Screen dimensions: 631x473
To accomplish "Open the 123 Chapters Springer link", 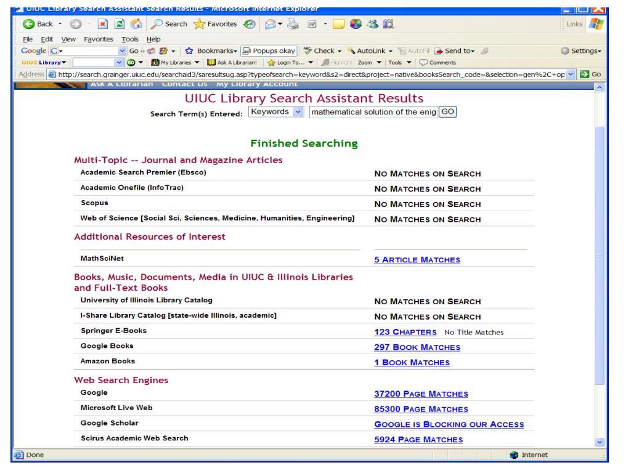I will pyautogui.click(x=405, y=332).
